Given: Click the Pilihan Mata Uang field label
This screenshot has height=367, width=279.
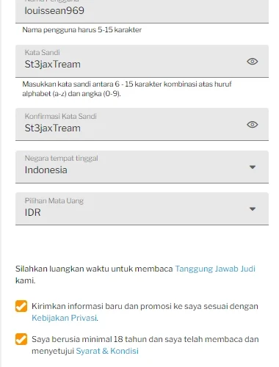Looking at the screenshot, I should tap(54, 200).
